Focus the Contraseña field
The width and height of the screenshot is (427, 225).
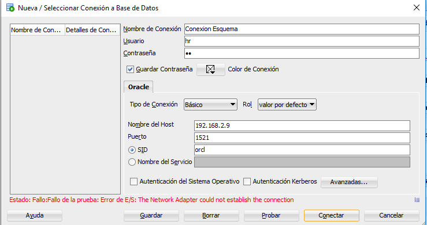click(x=302, y=53)
